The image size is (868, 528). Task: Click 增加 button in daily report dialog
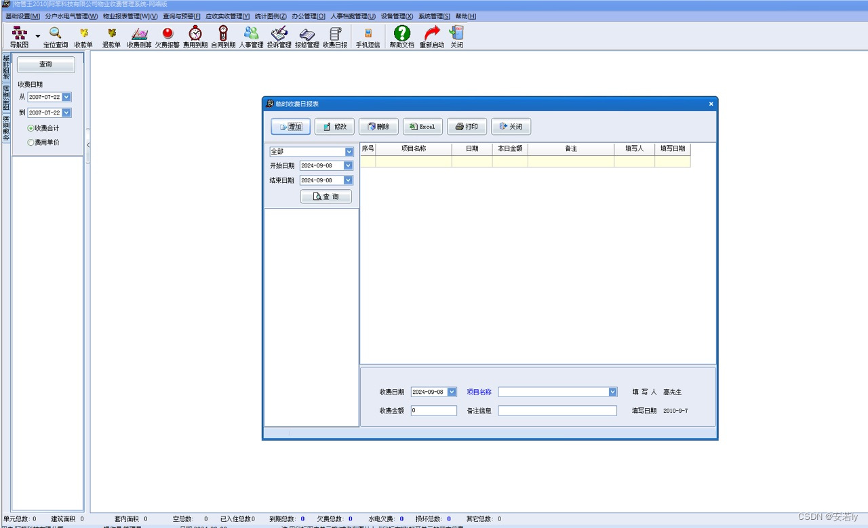point(291,127)
